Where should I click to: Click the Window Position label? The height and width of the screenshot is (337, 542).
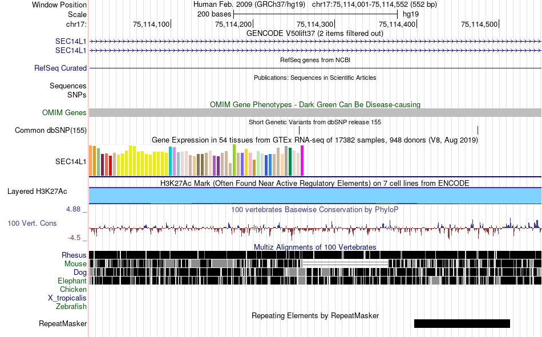[x=59, y=5]
